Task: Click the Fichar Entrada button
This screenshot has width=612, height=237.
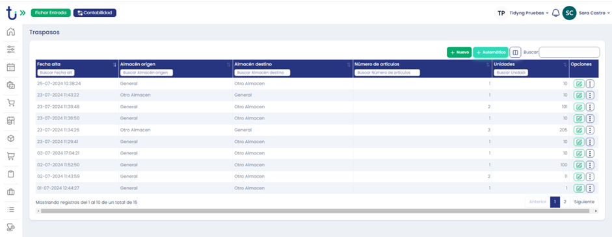Action: (51, 13)
